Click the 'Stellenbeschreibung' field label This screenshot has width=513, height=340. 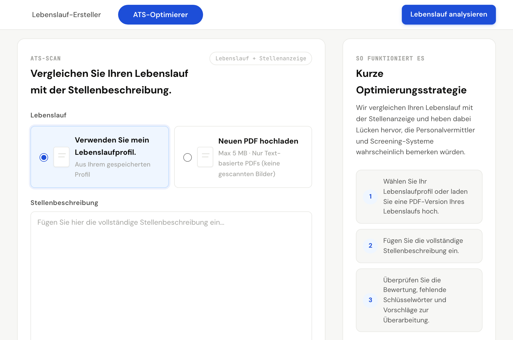point(64,203)
